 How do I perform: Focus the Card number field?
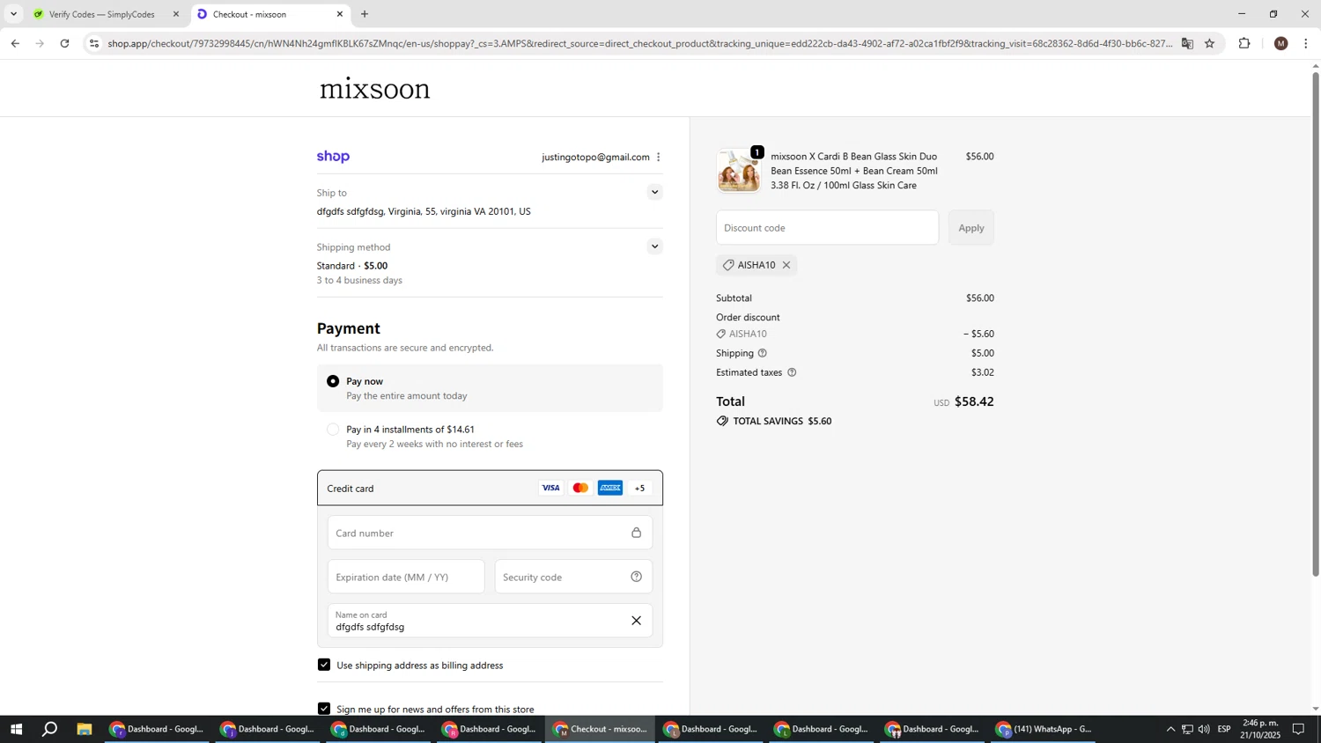coord(490,533)
